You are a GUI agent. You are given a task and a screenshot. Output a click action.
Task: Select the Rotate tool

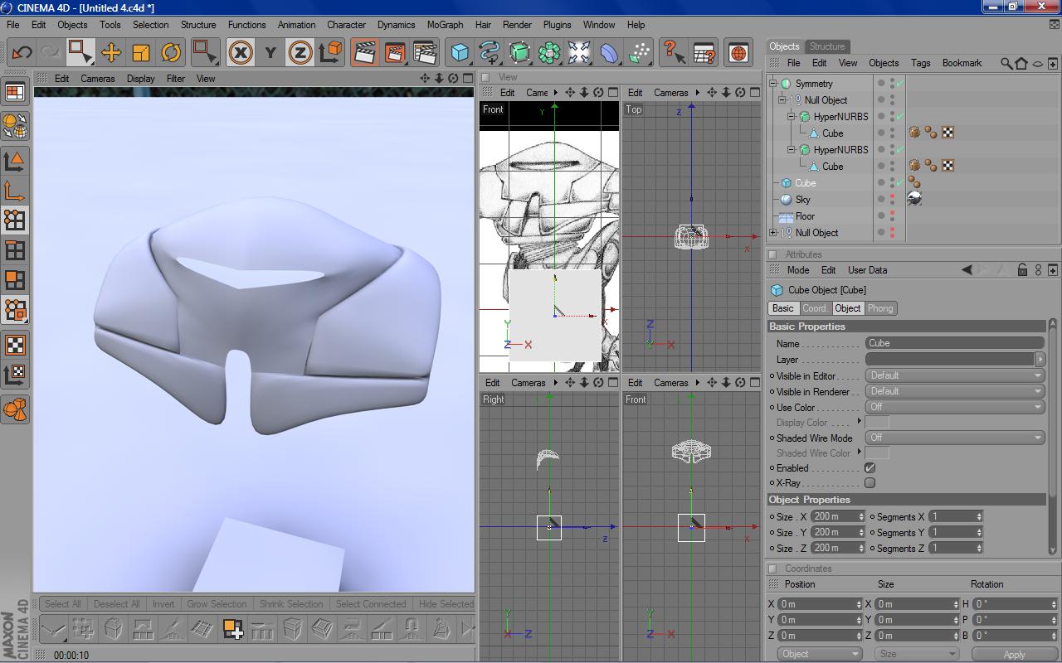coord(171,53)
